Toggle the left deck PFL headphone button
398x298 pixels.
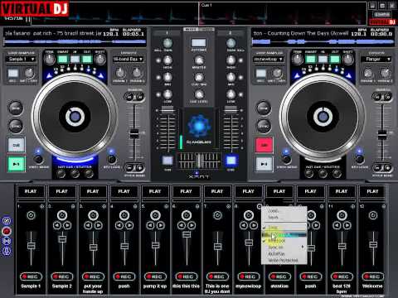click(x=167, y=160)
